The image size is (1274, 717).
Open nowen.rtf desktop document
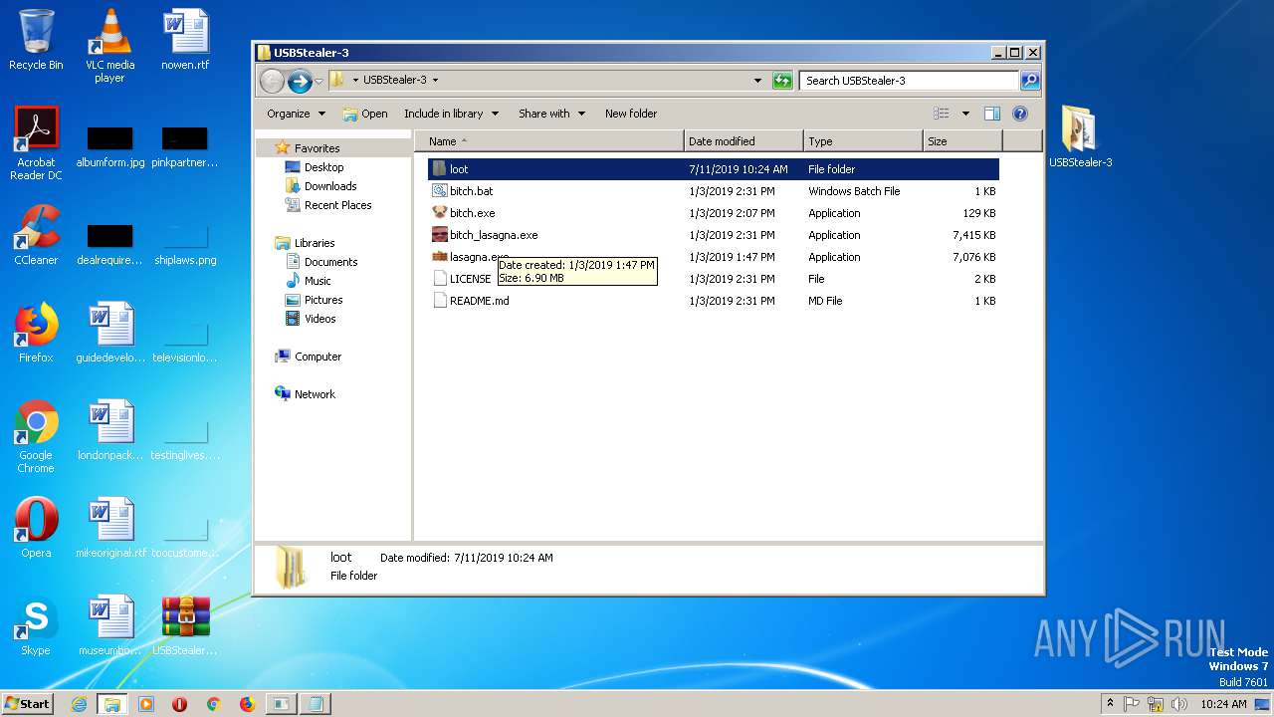(x=185, y=40)
